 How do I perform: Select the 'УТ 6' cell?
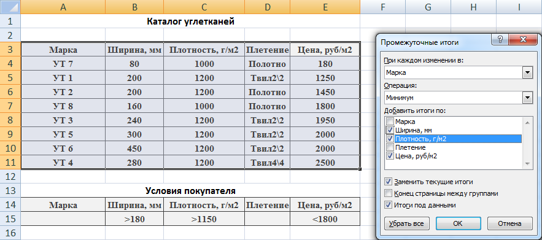point(63,149)
